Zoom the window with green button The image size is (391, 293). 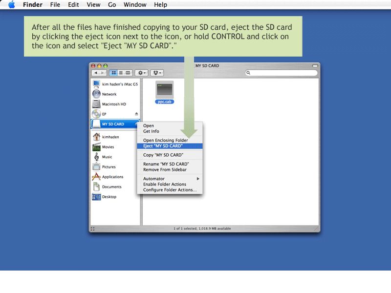point(105,66)
